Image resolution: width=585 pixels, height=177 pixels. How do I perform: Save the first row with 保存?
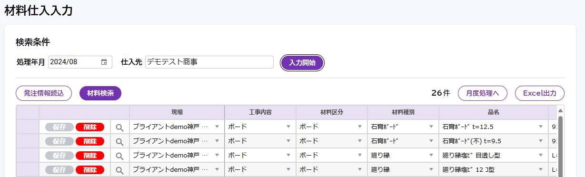coord(59,127)
